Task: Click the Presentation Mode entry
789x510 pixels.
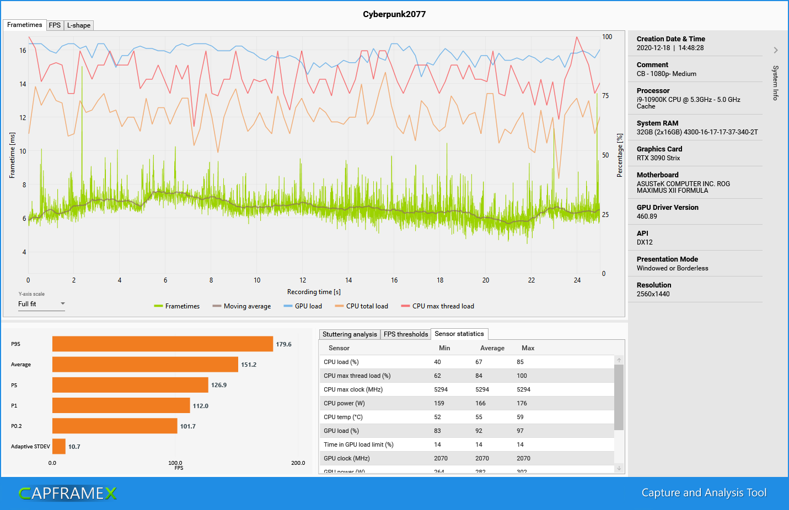Action: pyautogui.click(x=695, y=264)
